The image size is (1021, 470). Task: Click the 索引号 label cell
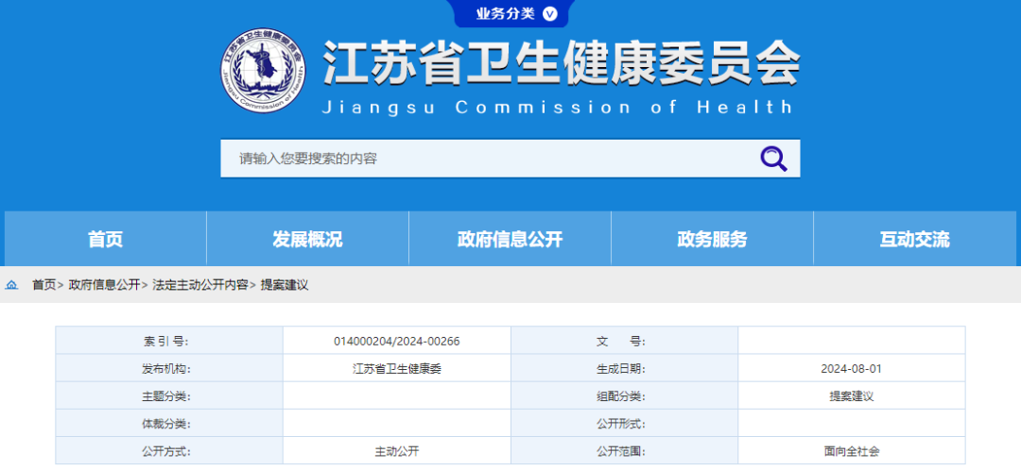pyautogui.click(x=169, y=342)
